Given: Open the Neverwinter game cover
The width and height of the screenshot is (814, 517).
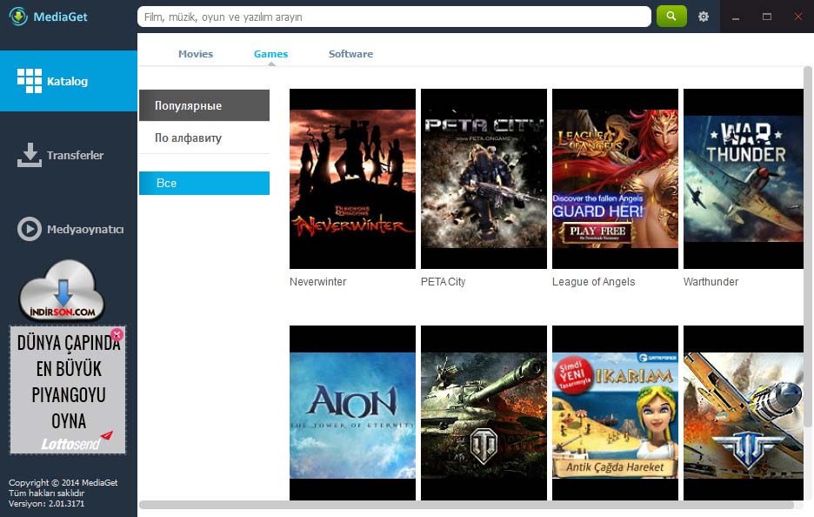Looking at the screenshot, I should [x=352, y=178].
